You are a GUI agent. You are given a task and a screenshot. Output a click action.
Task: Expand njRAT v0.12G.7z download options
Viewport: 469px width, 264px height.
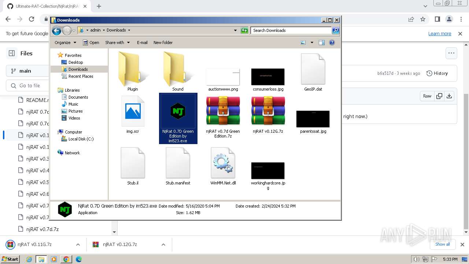(x=163, y=245)
